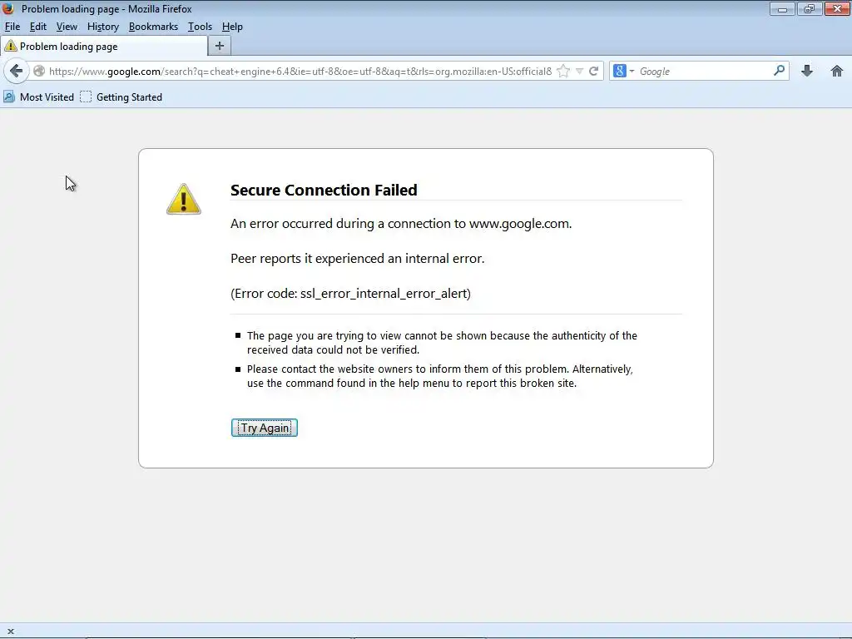
Task: Open the Getting Started bookmark
Action: tap(121, 97)
